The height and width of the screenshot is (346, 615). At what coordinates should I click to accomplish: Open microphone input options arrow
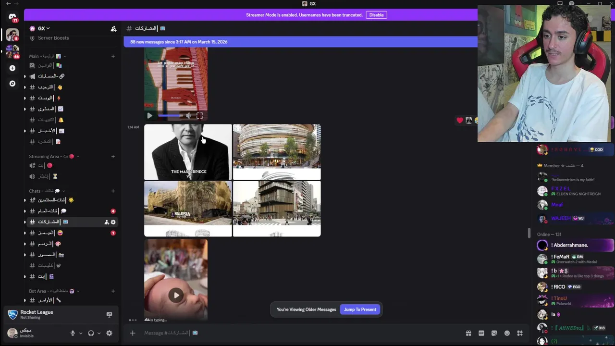coord(80,333)
